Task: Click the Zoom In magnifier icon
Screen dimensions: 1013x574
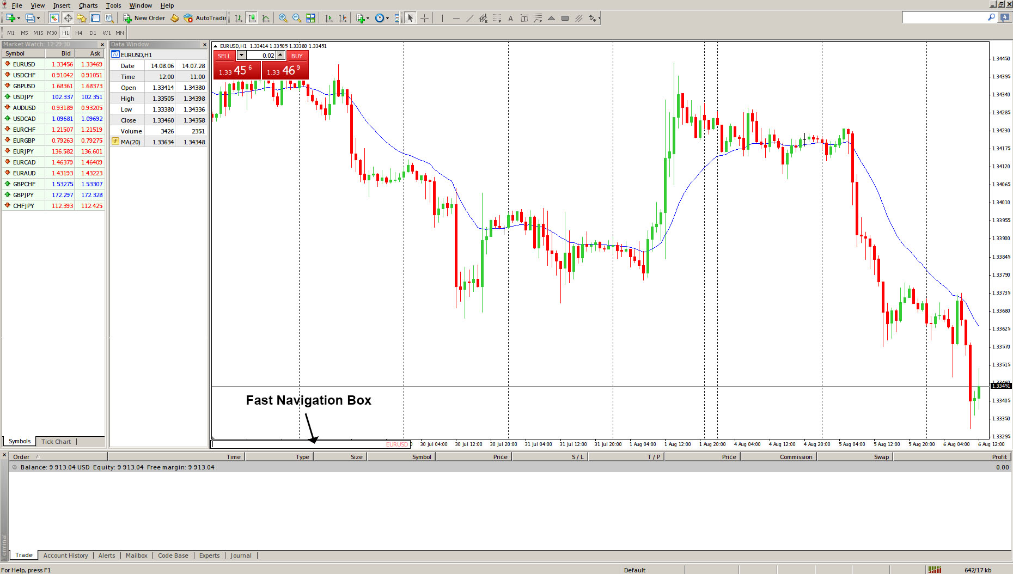Action: [x=283, y=18]
